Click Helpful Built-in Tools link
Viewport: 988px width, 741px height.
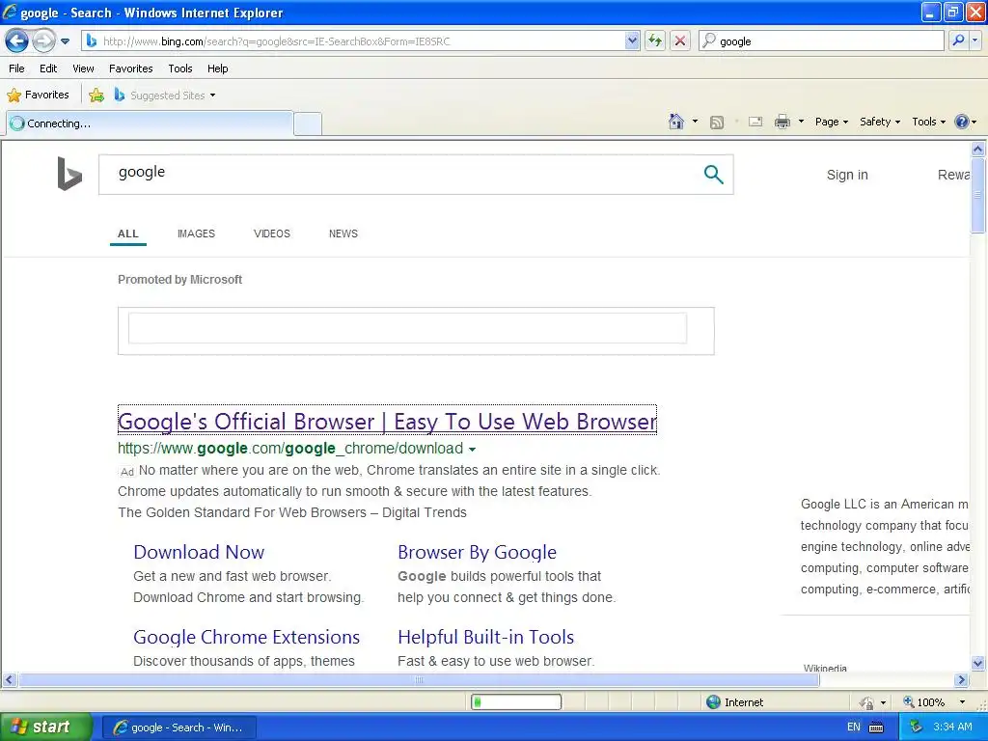486,637
